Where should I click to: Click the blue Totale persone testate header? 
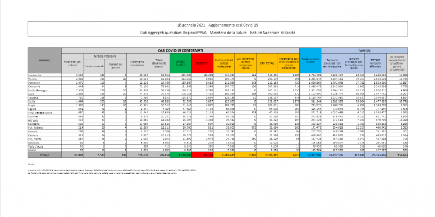310,61
